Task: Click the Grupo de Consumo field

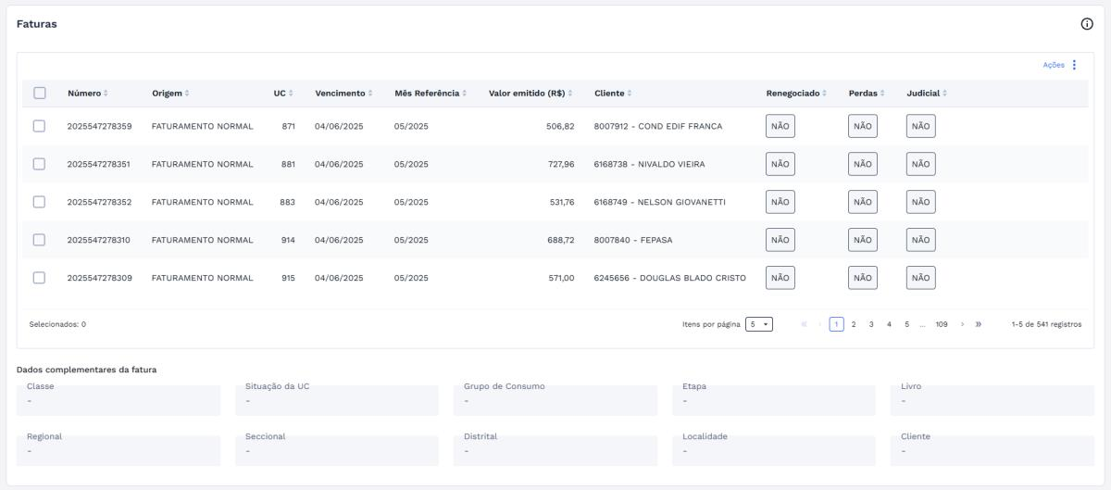Action: click(x=555, y=400)
